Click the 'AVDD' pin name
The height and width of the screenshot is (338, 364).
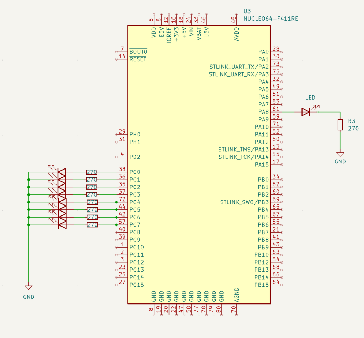pyautogui.click(x=236, y=34)
